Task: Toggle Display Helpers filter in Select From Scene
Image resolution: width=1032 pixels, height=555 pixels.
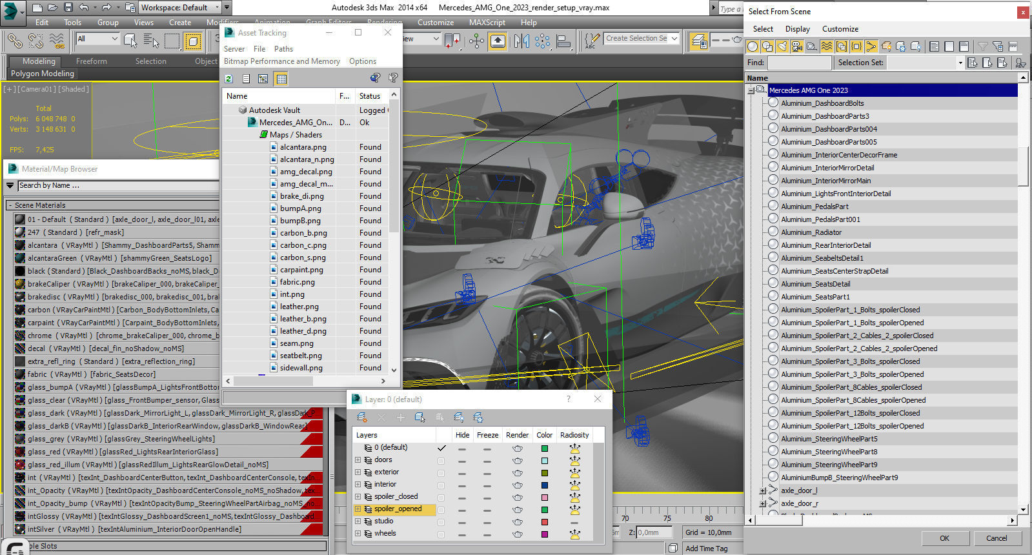Action: [x=812, y=46]
